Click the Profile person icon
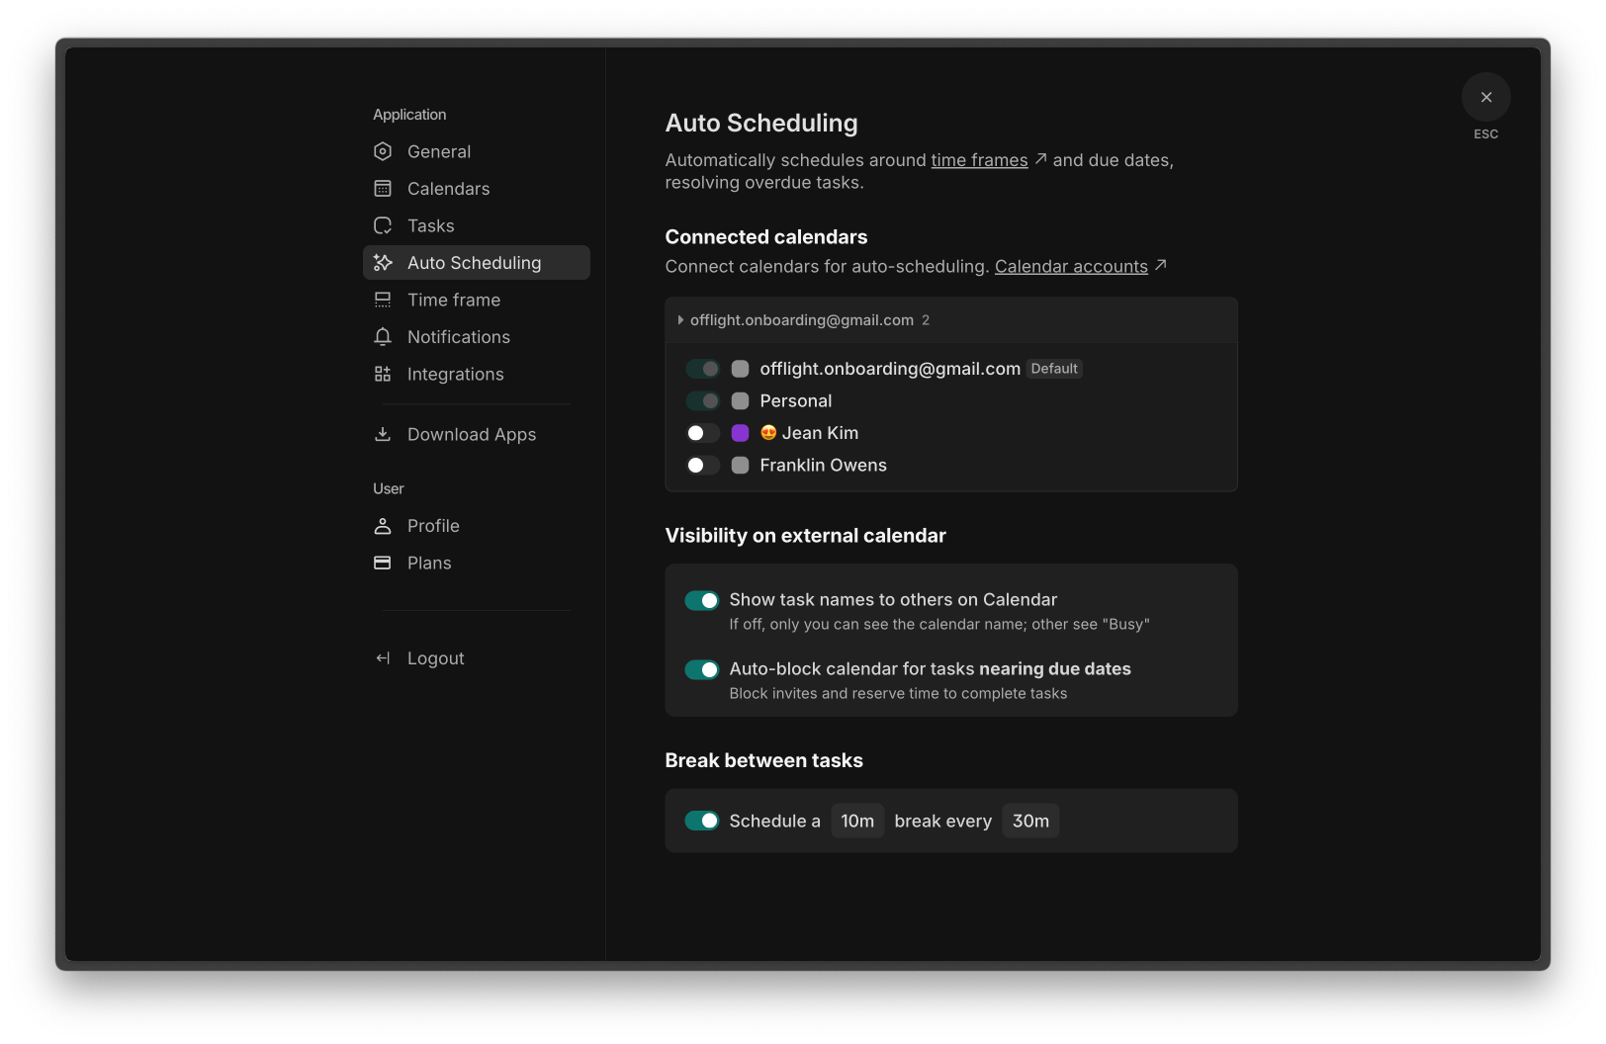Viewport: 1606px width, 1044px height. (x=383, y=526)
